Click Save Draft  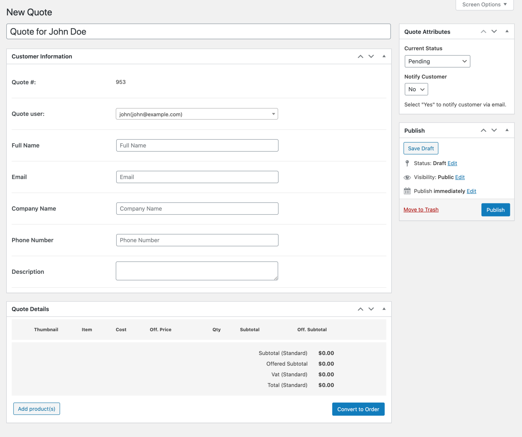pos(421,148)
